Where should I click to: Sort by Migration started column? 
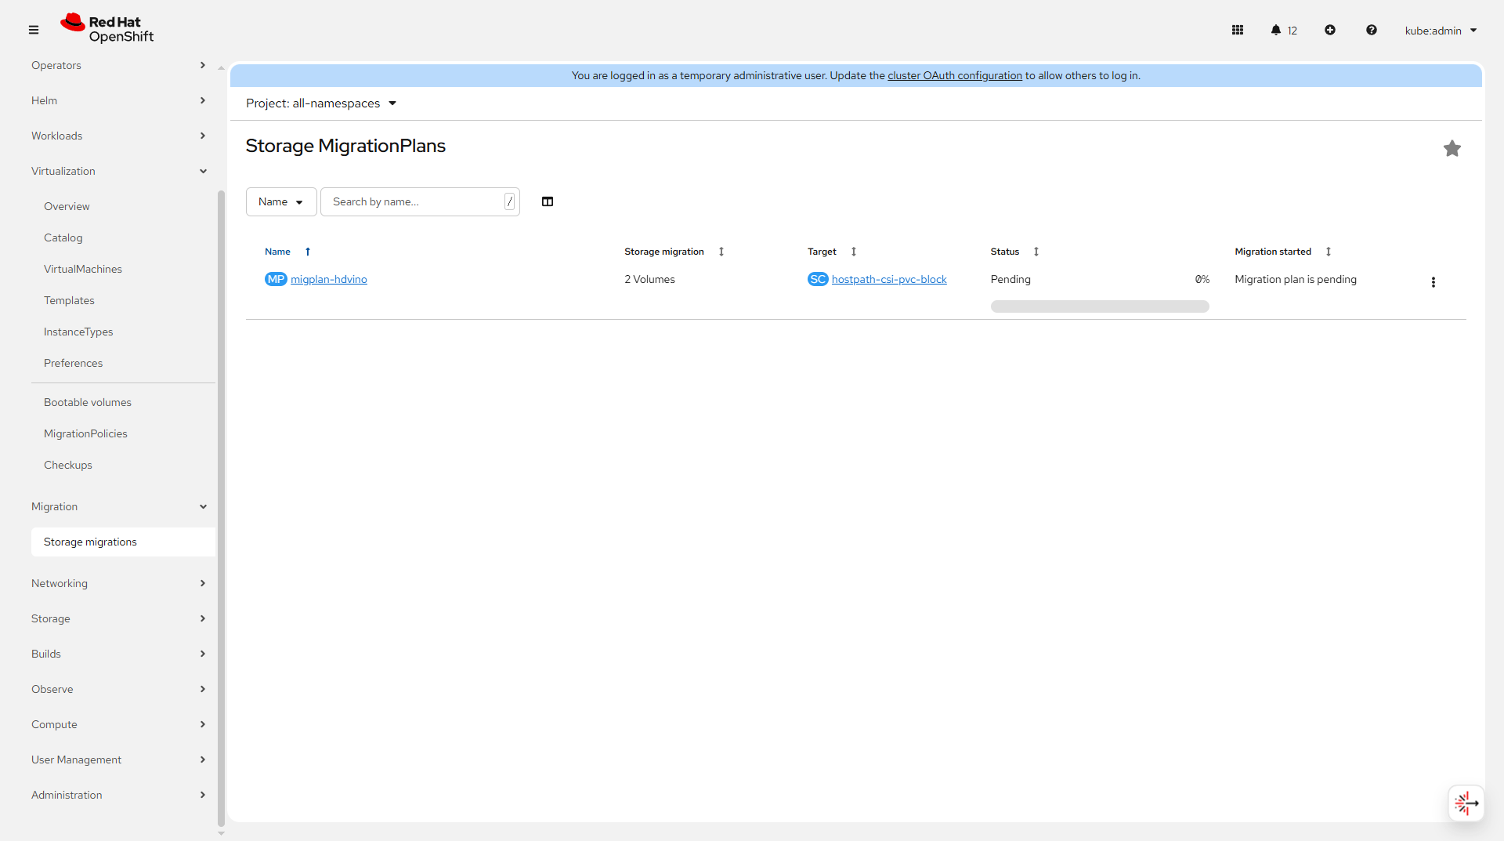[x=1329, y=252]
